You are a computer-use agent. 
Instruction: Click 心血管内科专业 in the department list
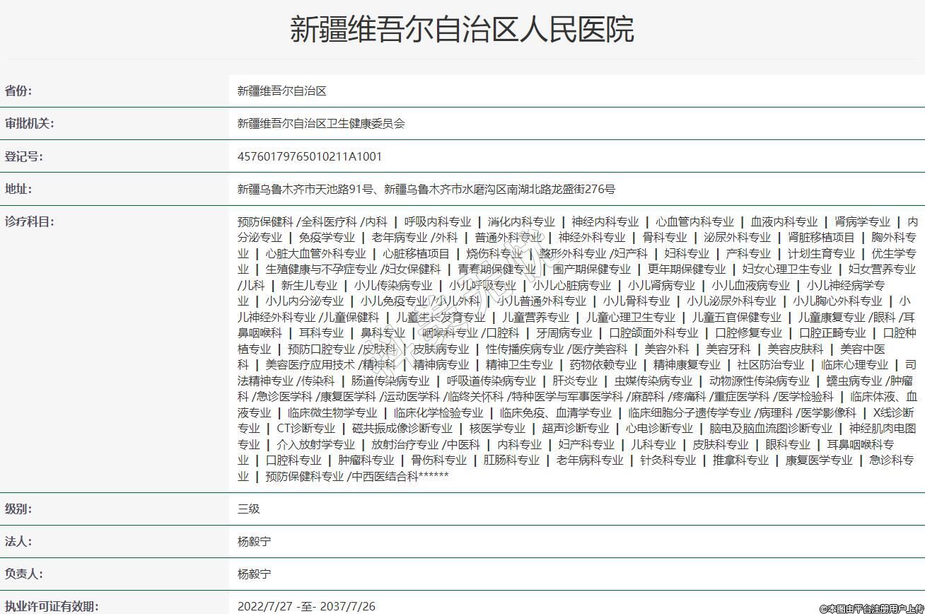pyautogui.click(x=694, y=221)
